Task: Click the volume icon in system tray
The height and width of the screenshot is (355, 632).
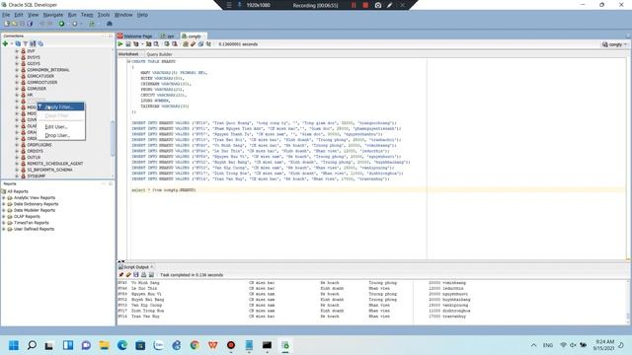Action: click(573, 345)
